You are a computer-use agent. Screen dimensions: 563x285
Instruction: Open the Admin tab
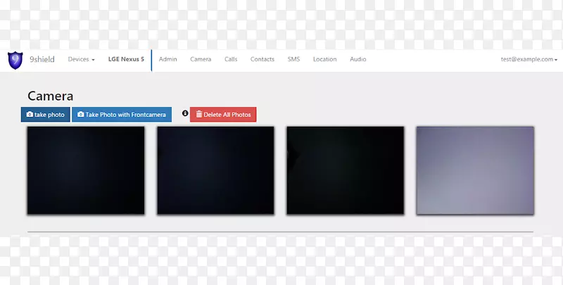click(x=167, y=60)
